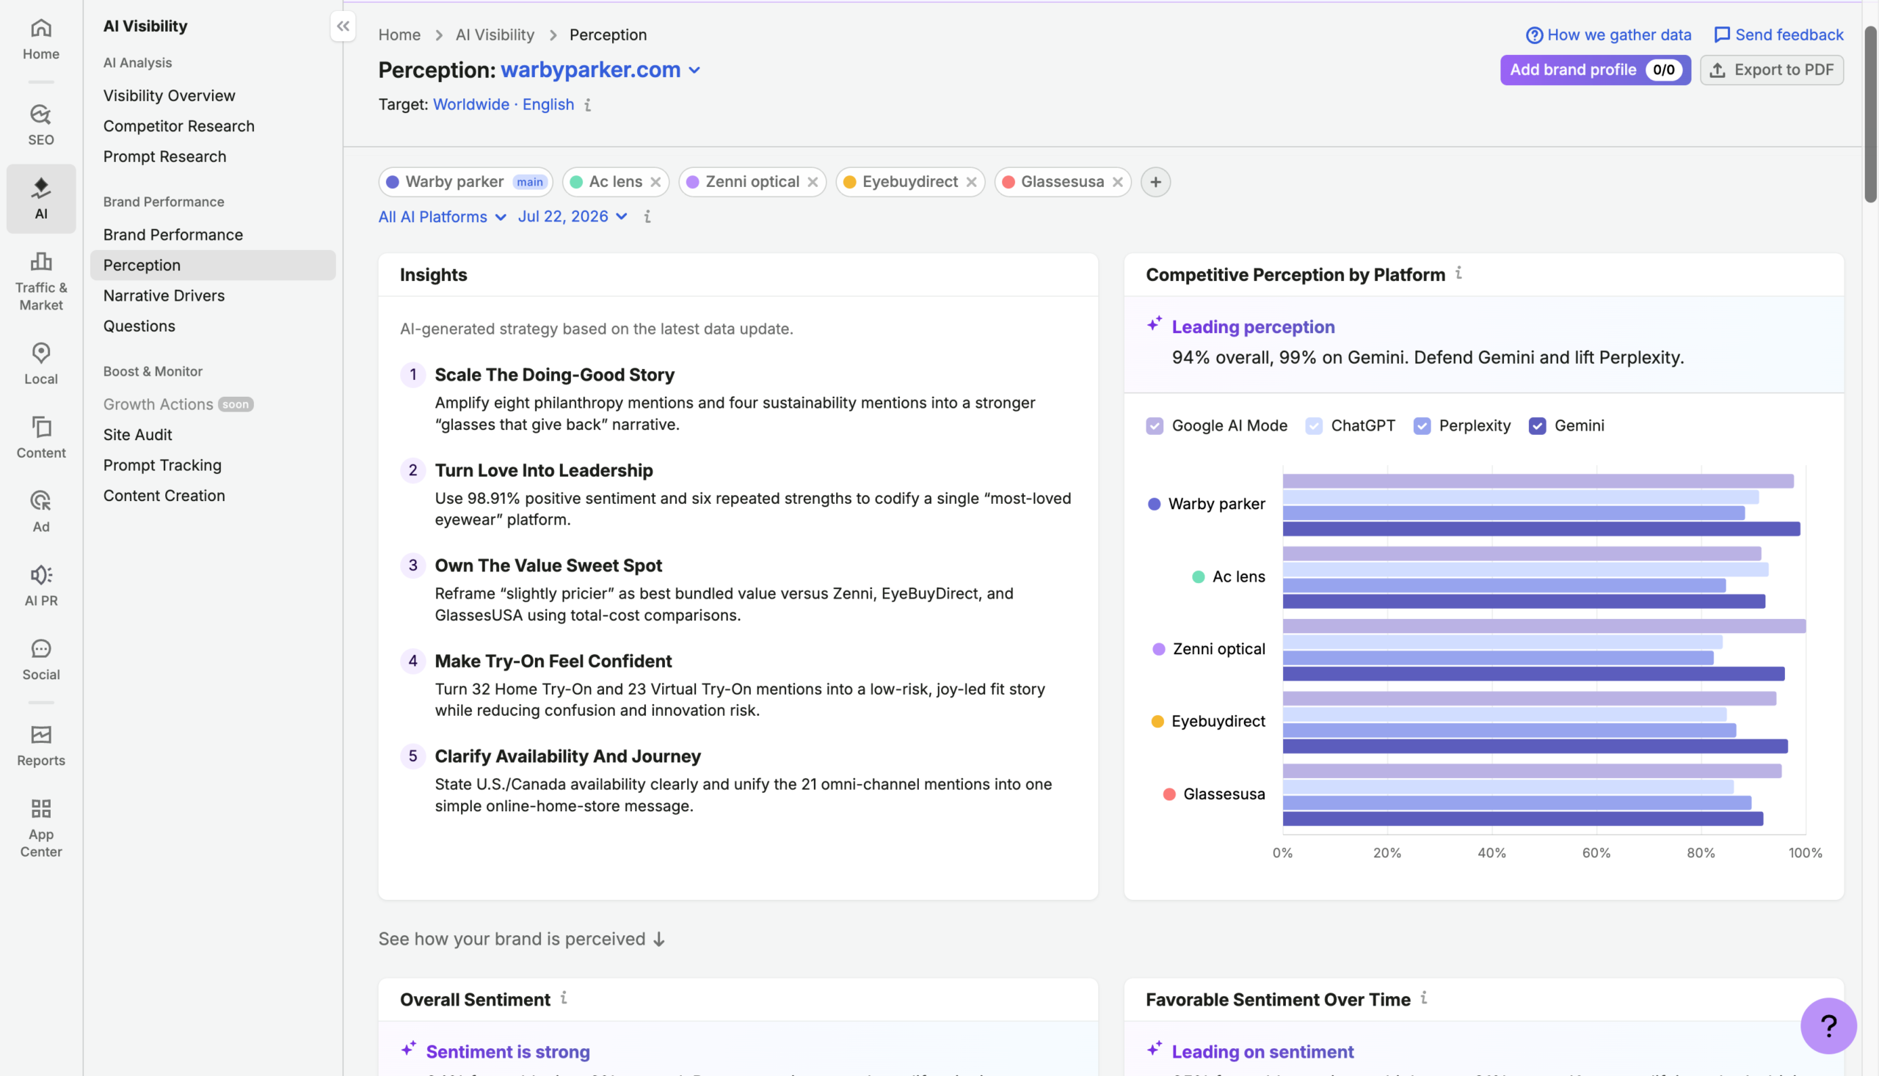Click See how your brand is perceived
This screenshot has height=1076, width=1879.
coord(522,938)
